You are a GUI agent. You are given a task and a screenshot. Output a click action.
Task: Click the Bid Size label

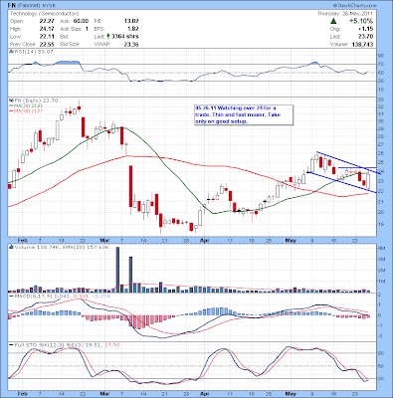click(x=70, y=44)
